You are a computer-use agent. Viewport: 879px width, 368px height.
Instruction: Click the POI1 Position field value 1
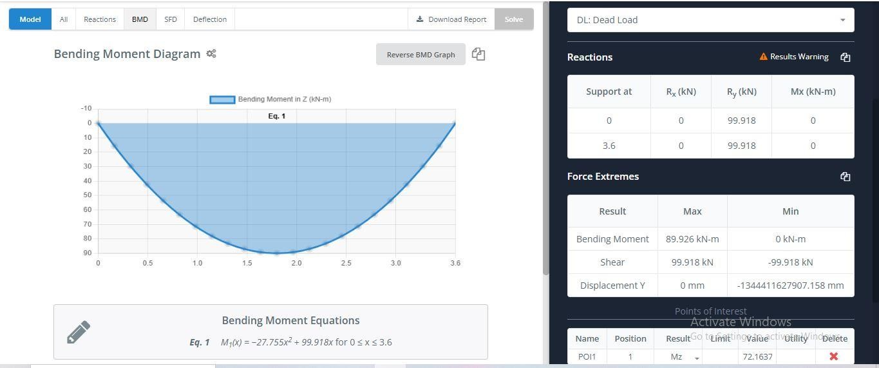pos(630,356)
